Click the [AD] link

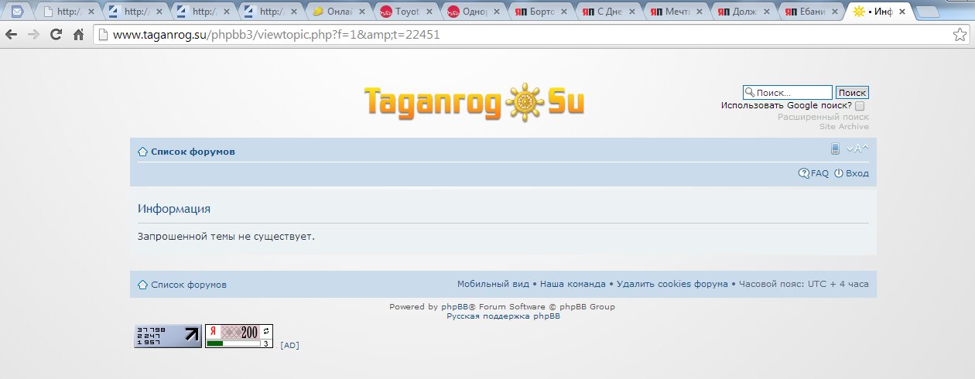pyautogui.click(x=289, y=345)
